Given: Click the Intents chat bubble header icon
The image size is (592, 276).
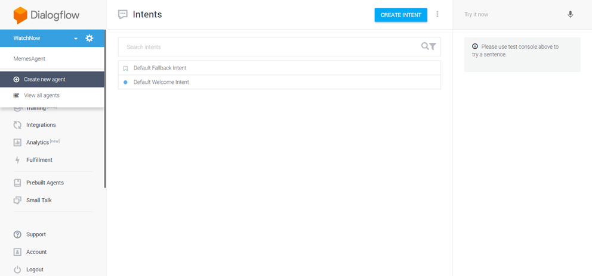Looking at the screenshot, I should coord(123,15).
